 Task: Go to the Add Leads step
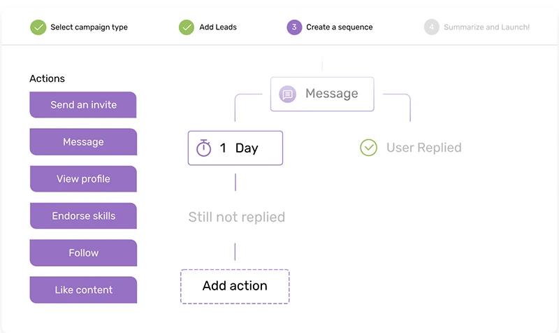tap(218, 27)
